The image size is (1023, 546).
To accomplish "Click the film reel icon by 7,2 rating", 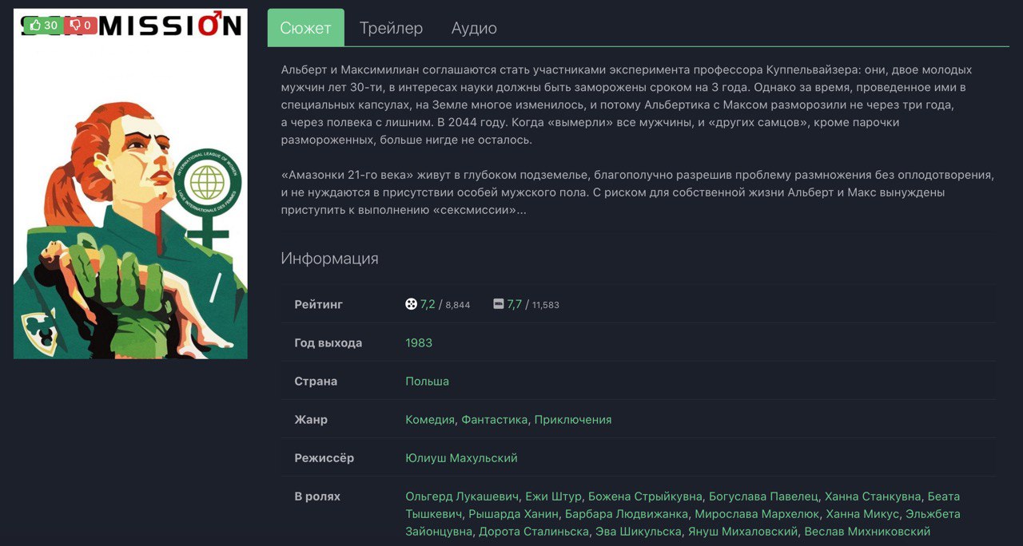I will coord(411,304).
